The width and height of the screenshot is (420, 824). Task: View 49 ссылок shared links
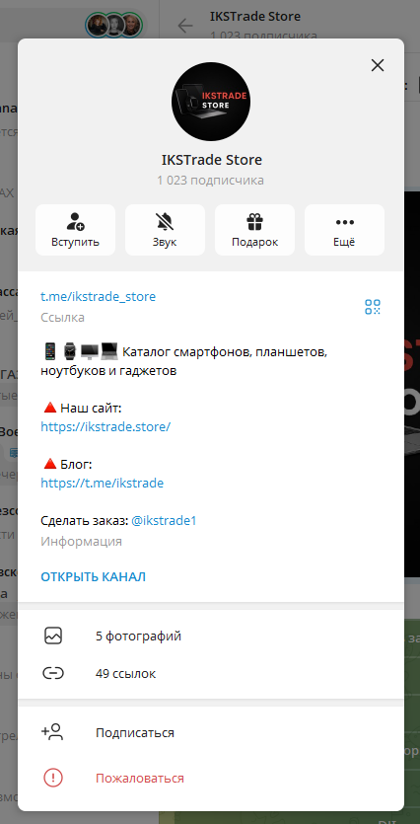(211, 673)
